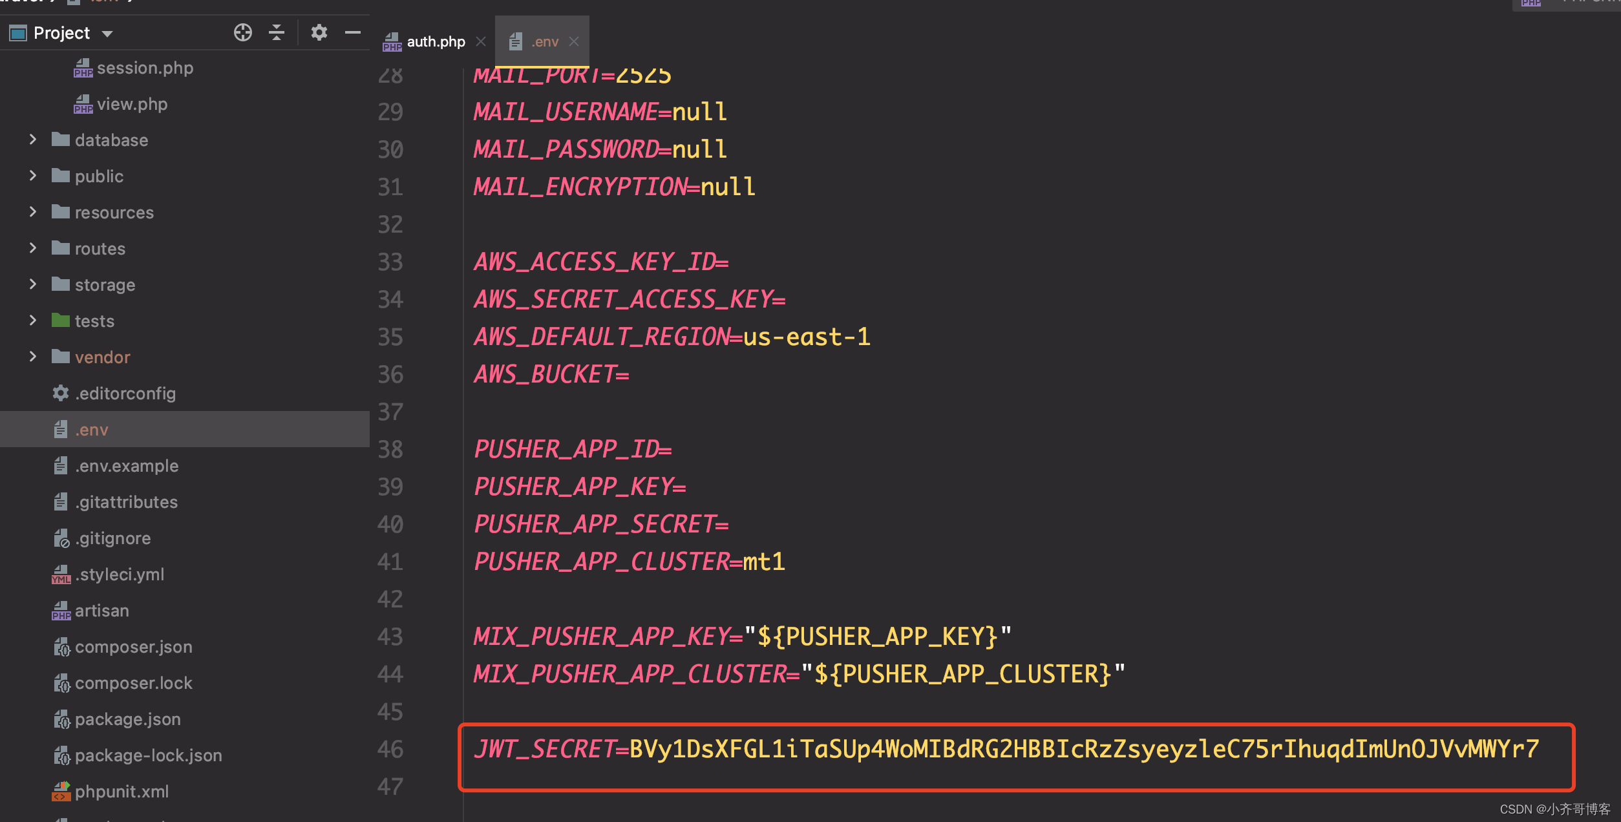
Task: Select .env.example in the Project tree
Action: coord(127,465)
